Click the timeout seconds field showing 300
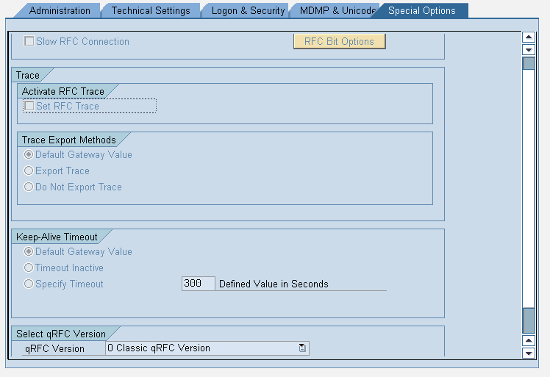 click(198, 284)
